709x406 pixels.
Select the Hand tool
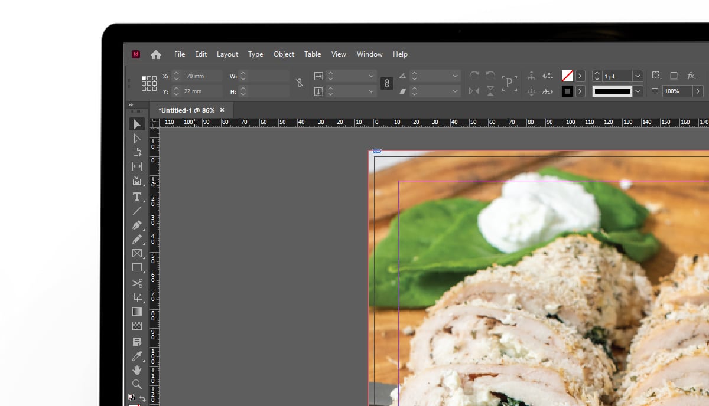click(137, 370)
